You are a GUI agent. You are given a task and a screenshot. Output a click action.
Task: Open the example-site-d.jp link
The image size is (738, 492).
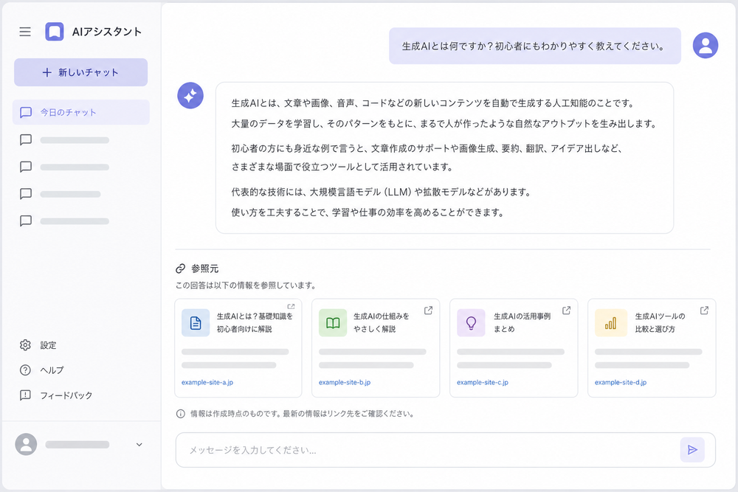(x=621, y=382)
